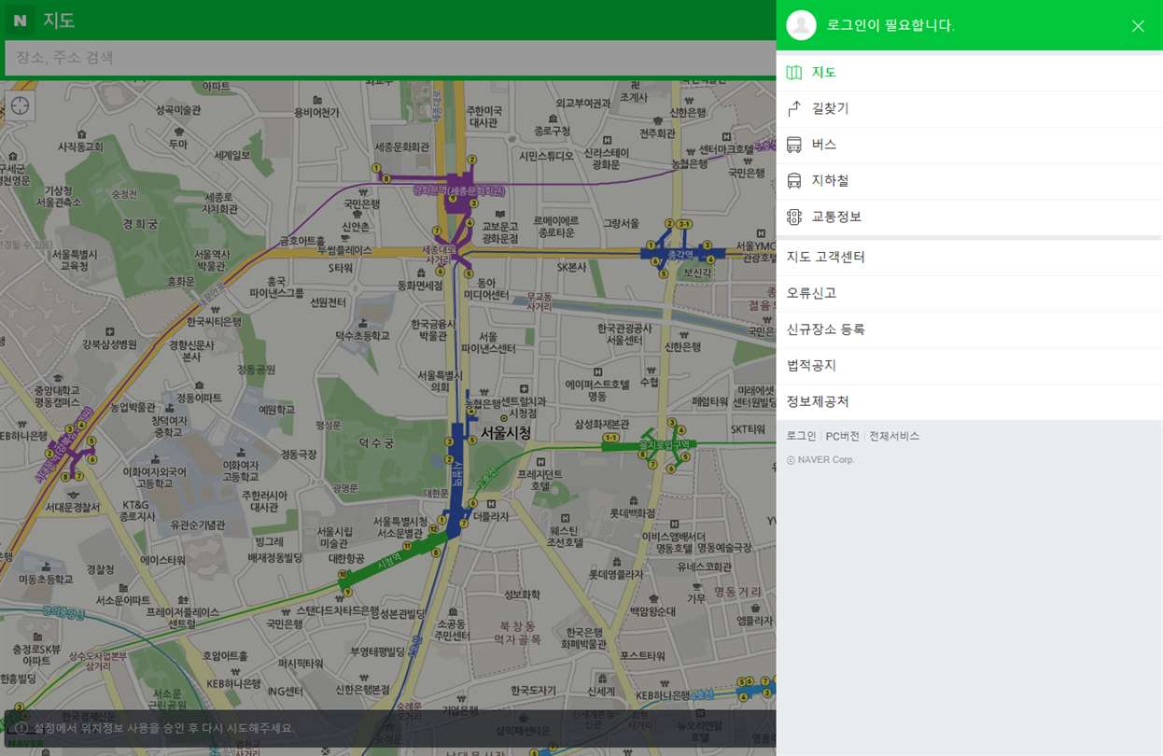Open 정보제공처 information providers

click(x=969, y=402)
